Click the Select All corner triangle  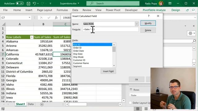point(3,24)
